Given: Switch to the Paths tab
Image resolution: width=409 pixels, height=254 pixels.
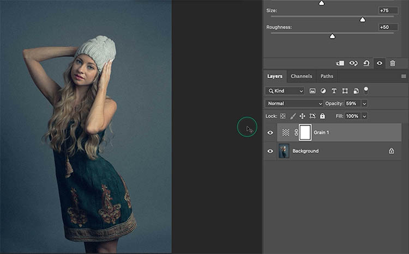Looking at the screenshot, I should 327,76.
